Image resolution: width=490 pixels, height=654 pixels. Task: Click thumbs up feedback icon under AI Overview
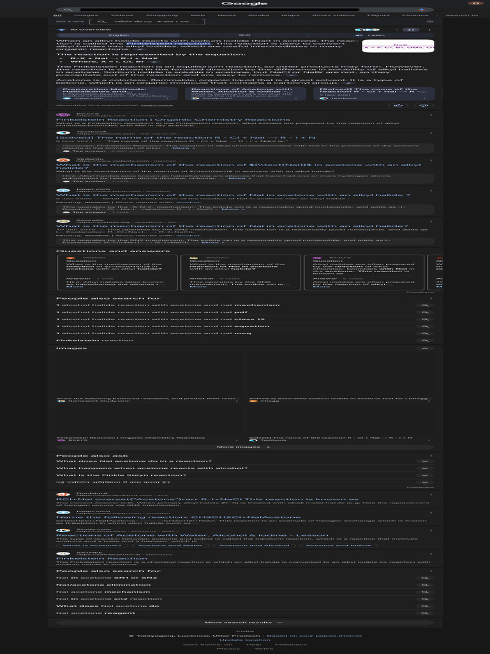coord(398,105)
